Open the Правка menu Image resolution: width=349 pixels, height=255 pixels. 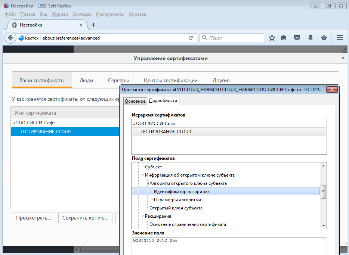click(x=28, y=14)
